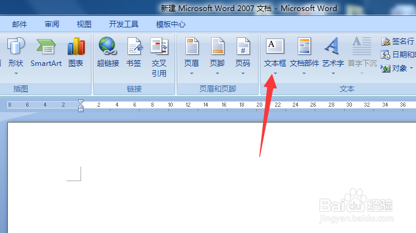Click the ruler at mark 10
416x233 pixels.
point(170,105)
